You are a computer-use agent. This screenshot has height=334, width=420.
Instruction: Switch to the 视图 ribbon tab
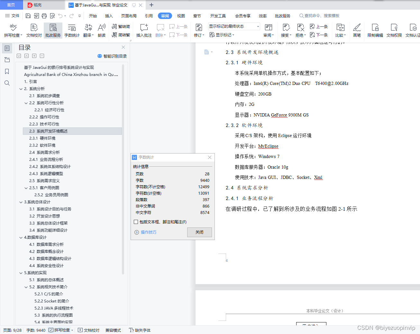181,15
